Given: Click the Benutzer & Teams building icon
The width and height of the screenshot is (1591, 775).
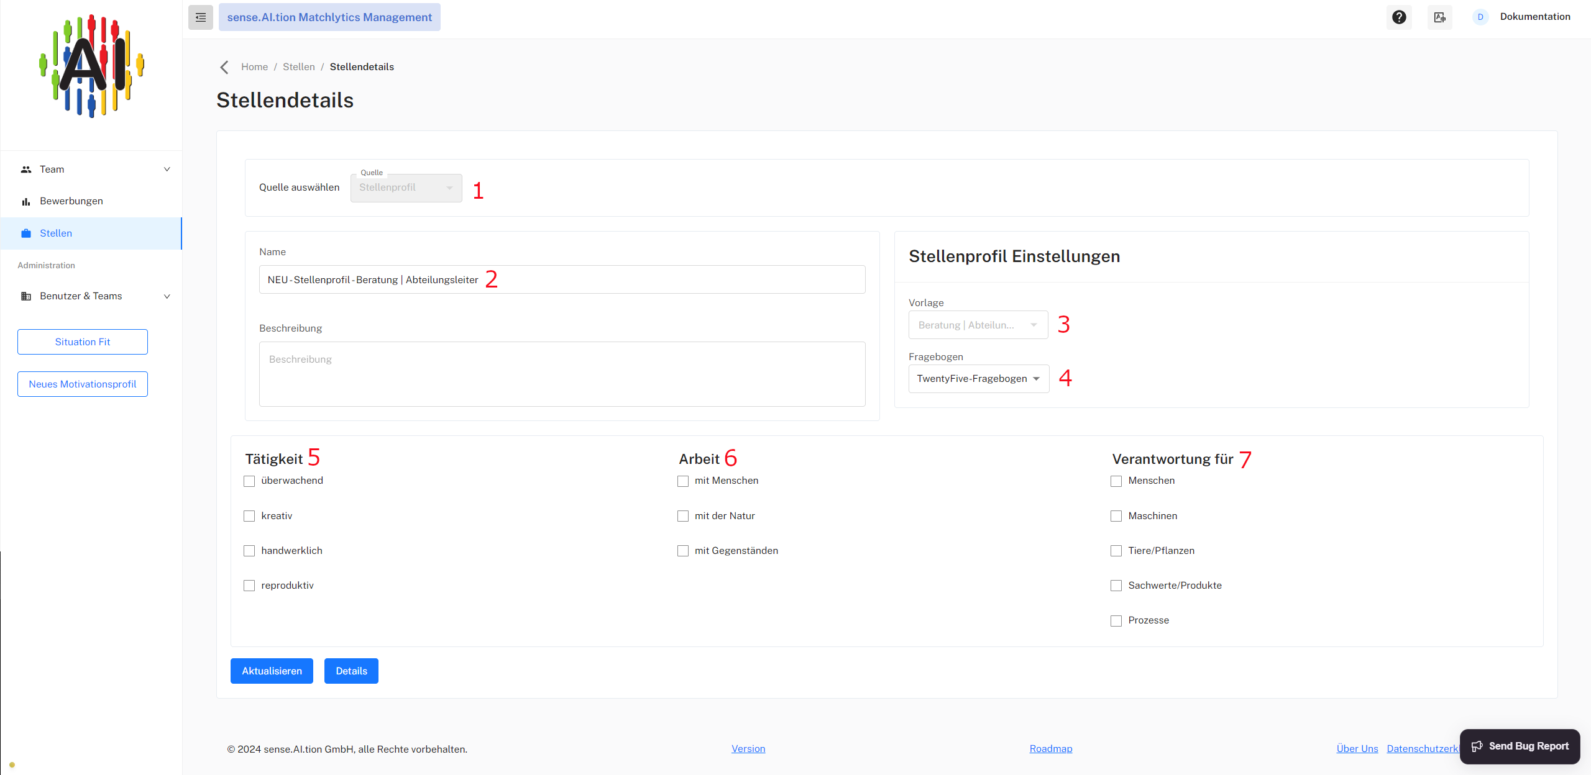Looking at the screenshot, I should point(26,296).
